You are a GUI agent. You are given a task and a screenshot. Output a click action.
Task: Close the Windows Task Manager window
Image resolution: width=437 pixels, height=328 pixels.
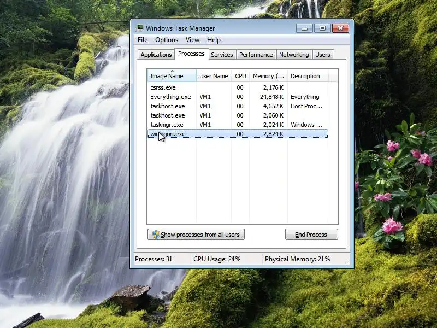(x=340, y=28)
